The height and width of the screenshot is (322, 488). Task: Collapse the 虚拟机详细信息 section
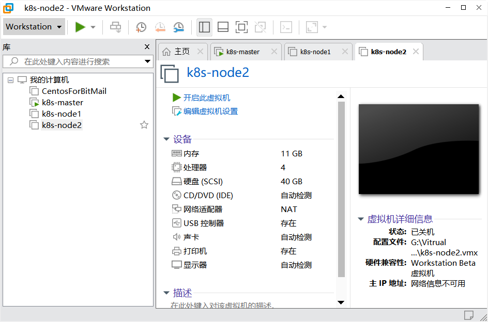(361, 219)
